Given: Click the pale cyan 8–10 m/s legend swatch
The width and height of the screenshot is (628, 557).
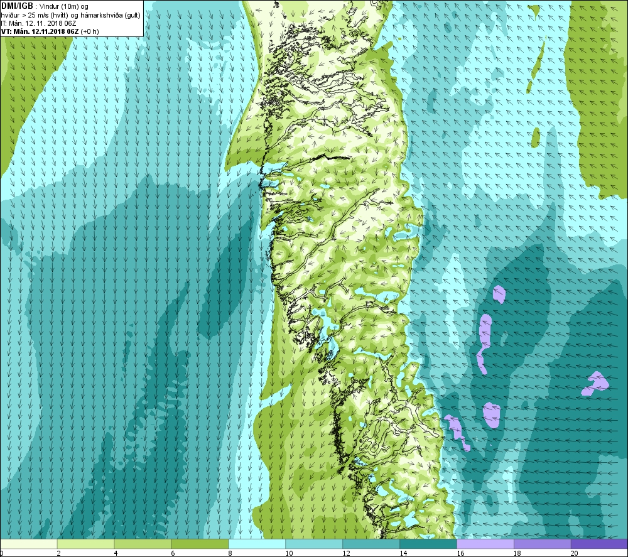Looking at the screenshot, I should click(257, 544).
